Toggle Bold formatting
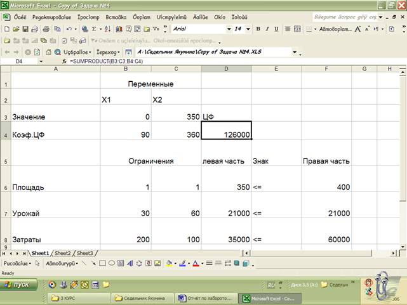The image size is (407, 305). pos(258,29)
